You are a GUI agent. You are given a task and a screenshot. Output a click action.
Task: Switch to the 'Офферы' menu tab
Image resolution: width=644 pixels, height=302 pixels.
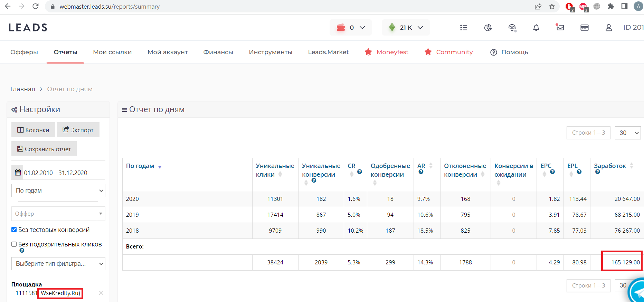(x=24, y=52)
